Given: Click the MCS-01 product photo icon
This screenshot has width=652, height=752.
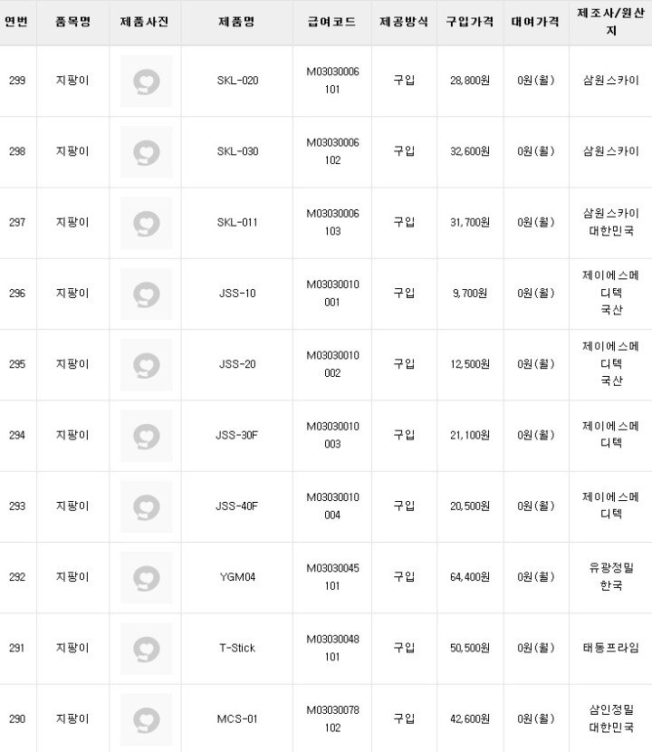Looking at the screenshot, I should (146, 718).
